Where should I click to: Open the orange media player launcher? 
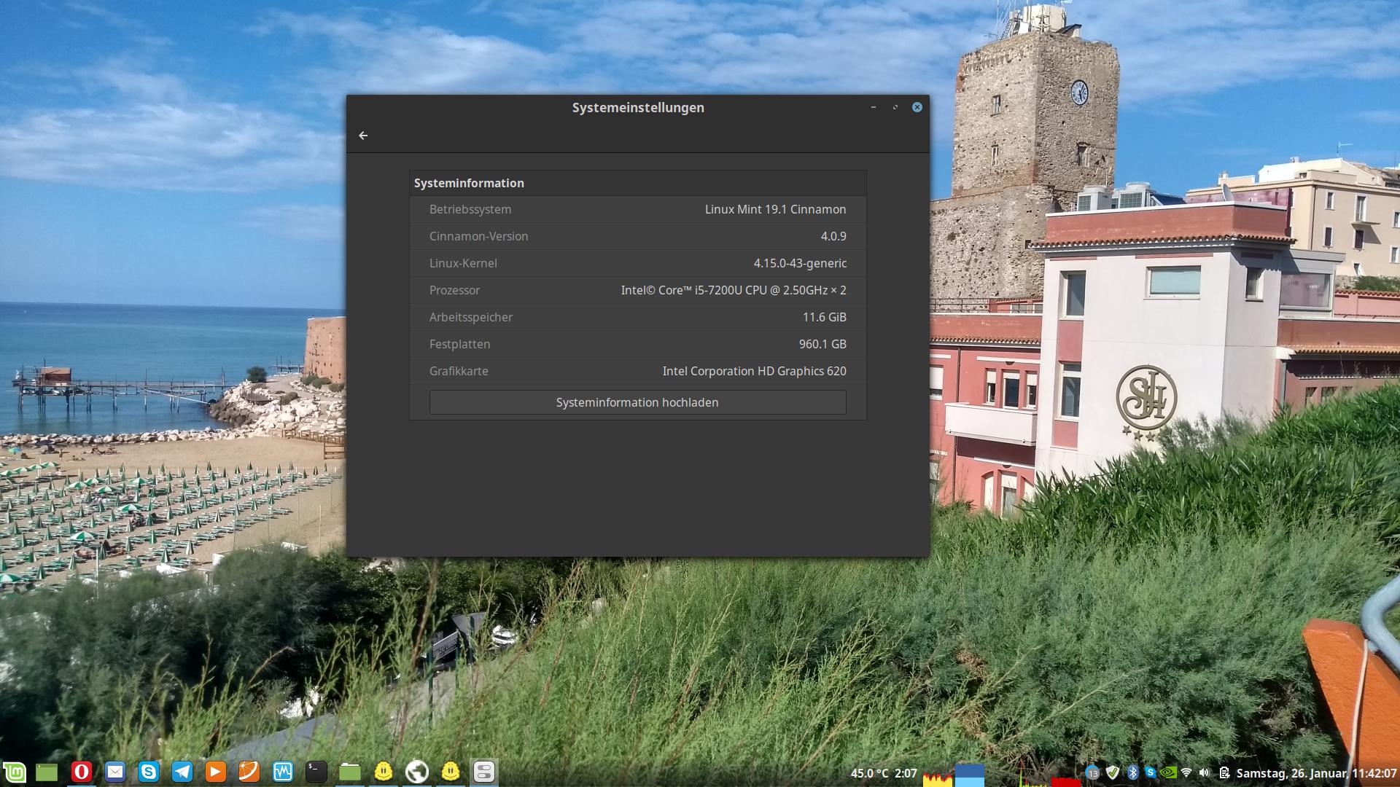click(215, 772)
